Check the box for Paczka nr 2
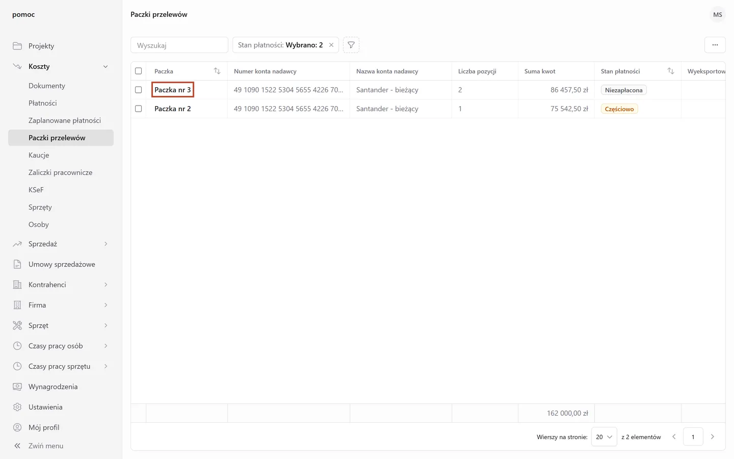 (138, 109)
